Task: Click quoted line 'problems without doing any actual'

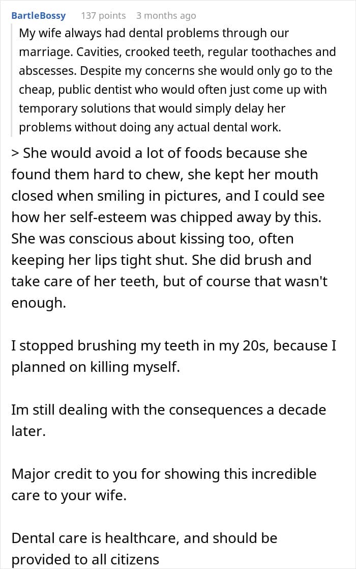Action: [150, 127]
